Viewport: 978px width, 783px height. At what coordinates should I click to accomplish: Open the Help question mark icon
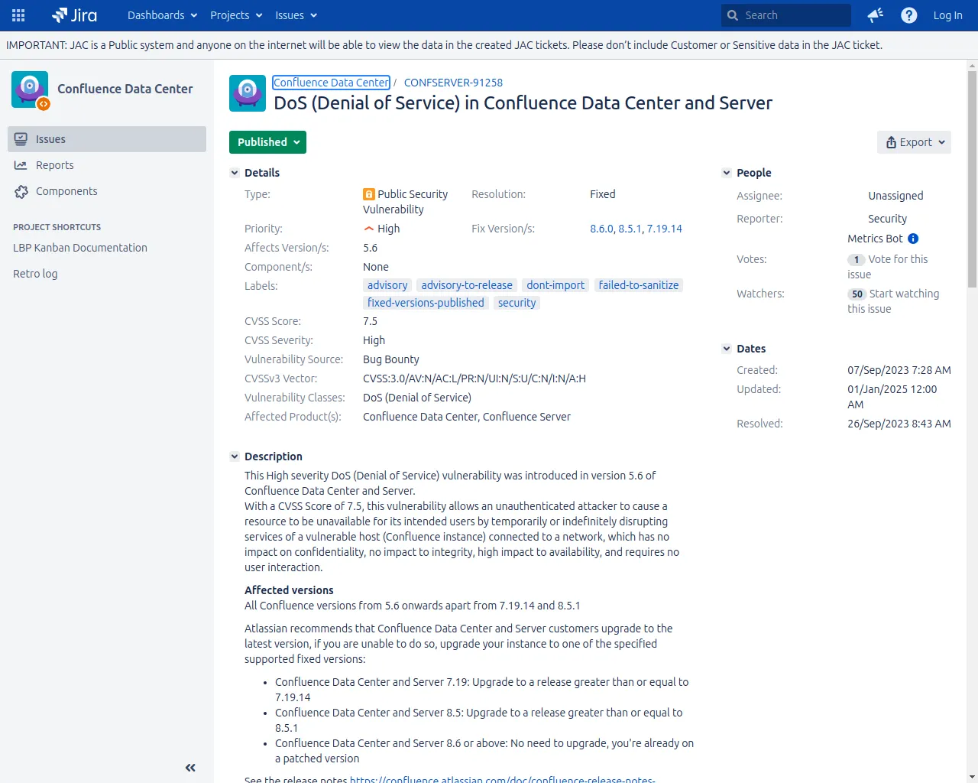[x=909, y=15]
